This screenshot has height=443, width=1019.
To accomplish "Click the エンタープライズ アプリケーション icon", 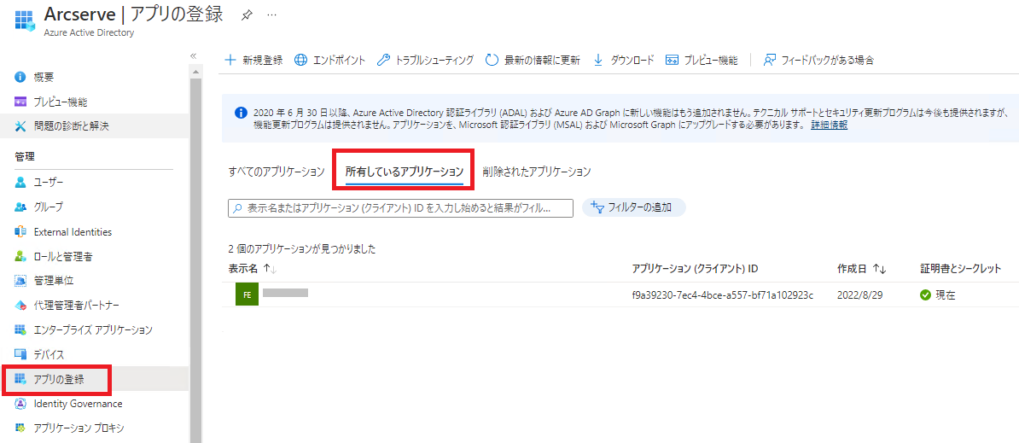I will pos(20,330).
